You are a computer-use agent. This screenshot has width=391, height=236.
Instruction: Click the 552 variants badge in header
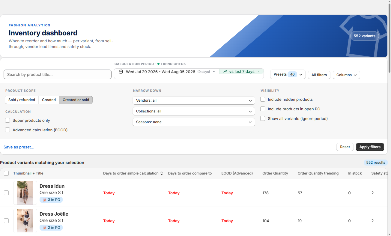click(x=364, y=36)
